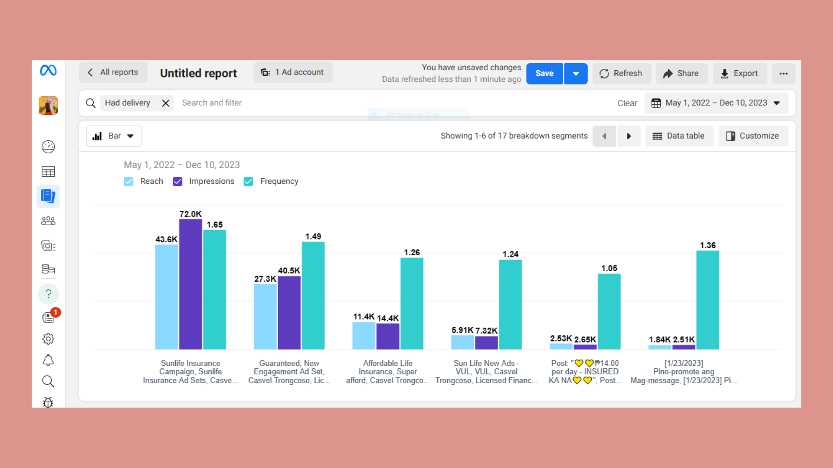Open the Audiences people icon

48,221
